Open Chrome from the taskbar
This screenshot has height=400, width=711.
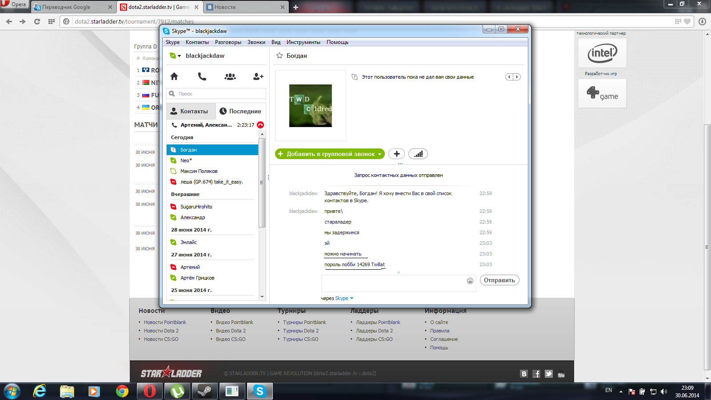pos(122,391)
